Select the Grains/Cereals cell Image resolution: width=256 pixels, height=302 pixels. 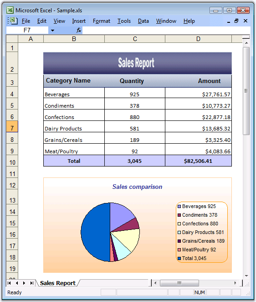[x=74, y=138]
